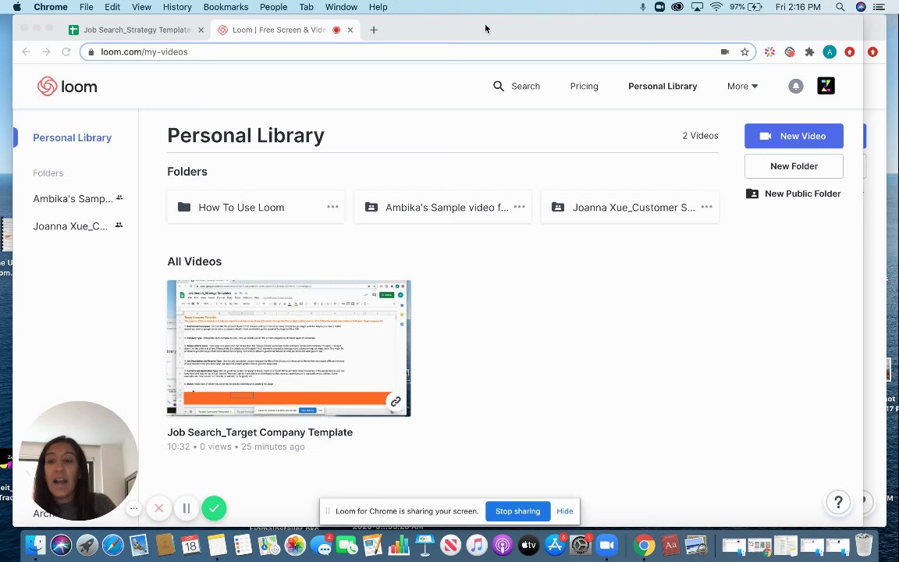Open options for How To Use Loom folder
Image resolution: width=899 pixels, height=562 pixels.
[332, 207]
